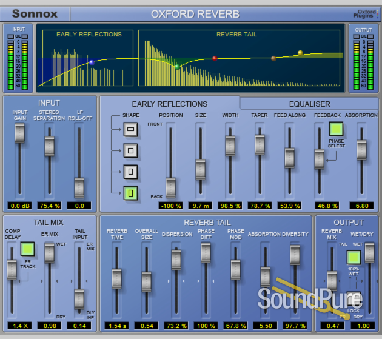
Task: Click the 5.50 reverb tail absorption value
Action: click(x=266, y=326)
